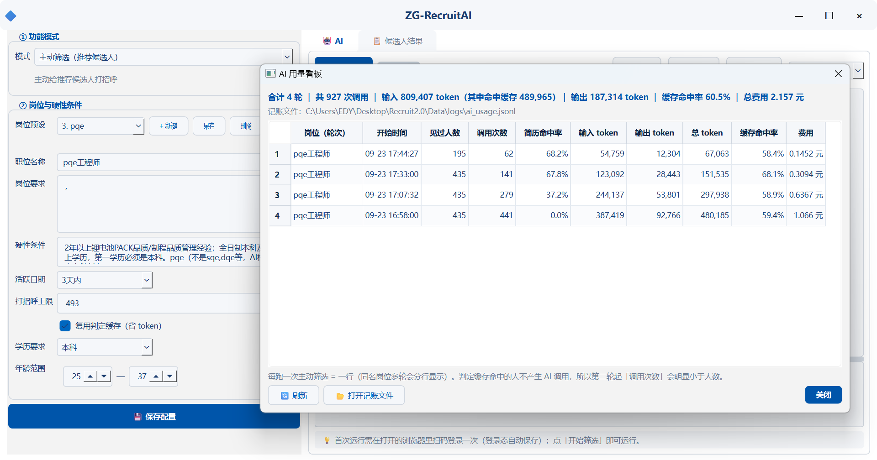Viewport: 877px width, 460px height.
Task: Click the 保存配置 button
Action: click(154, 416)
